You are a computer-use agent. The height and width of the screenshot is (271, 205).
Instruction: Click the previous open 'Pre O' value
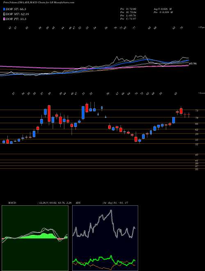tap(128, 9)
